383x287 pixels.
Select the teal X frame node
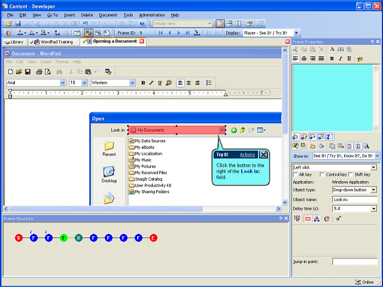tap(78, 238)
